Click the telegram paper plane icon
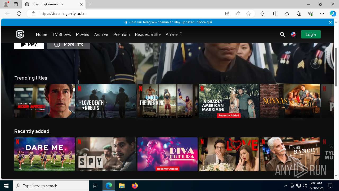 [x=126, y=22]
